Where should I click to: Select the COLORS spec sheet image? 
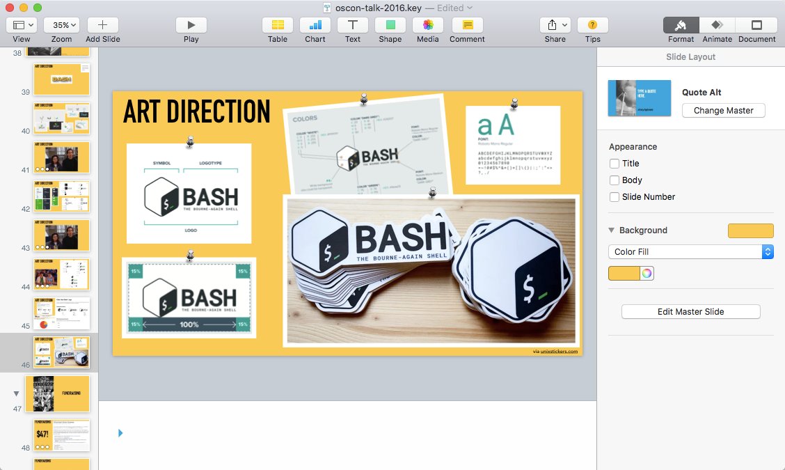368,146
